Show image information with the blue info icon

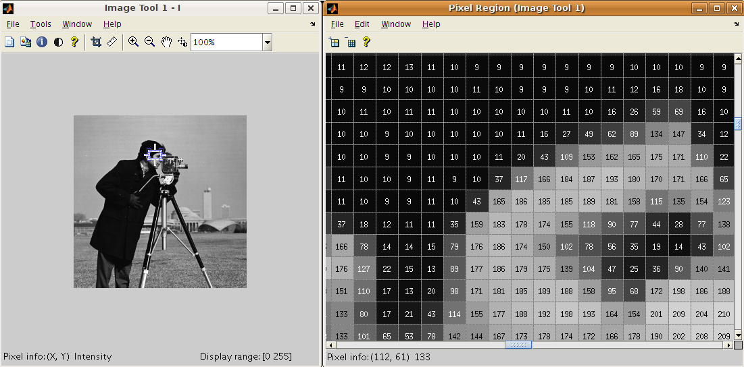point(42,42)
